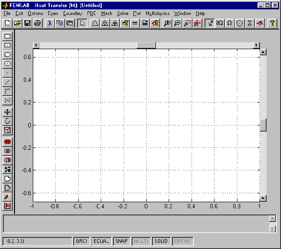The image size is (281, 249).
Task: Toggle the GRID status button
Action: (81, 241)
